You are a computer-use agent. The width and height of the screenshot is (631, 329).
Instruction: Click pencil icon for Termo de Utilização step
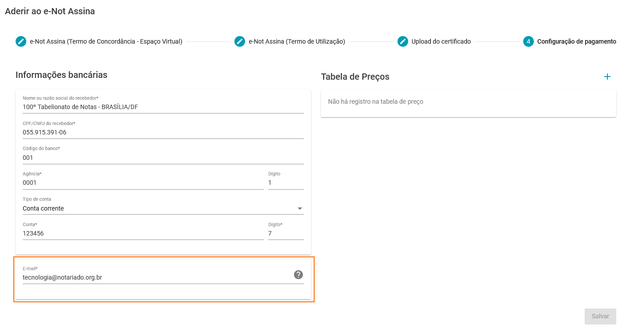[x=240, y=41]
